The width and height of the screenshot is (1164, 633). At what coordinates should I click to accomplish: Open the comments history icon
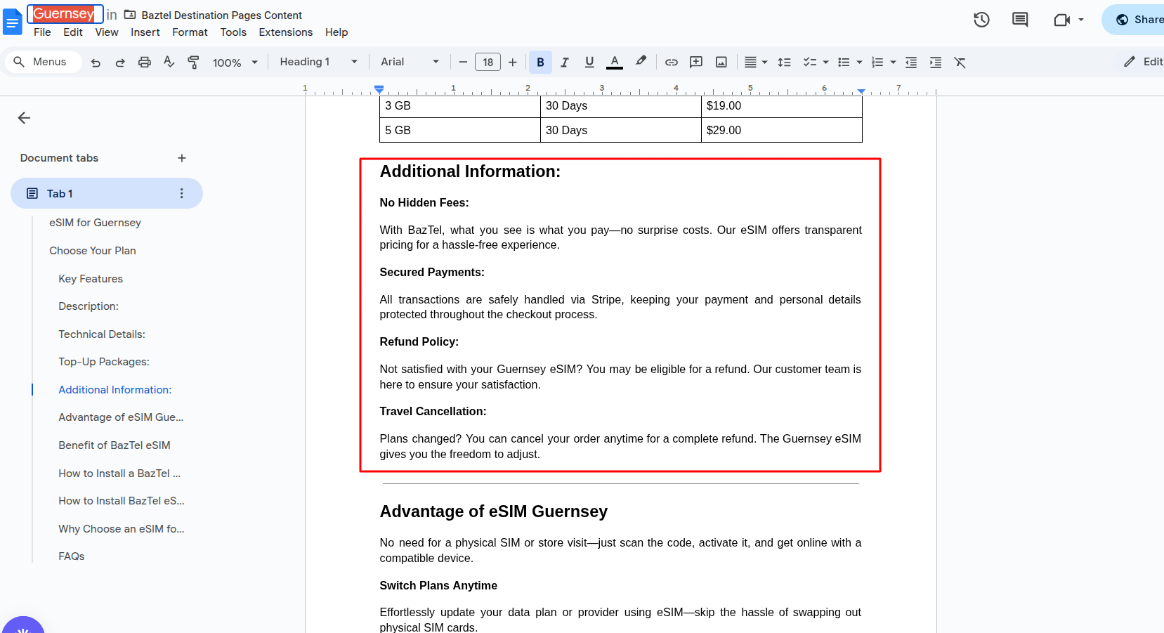pyautogui.click(x=1020, y=20)
